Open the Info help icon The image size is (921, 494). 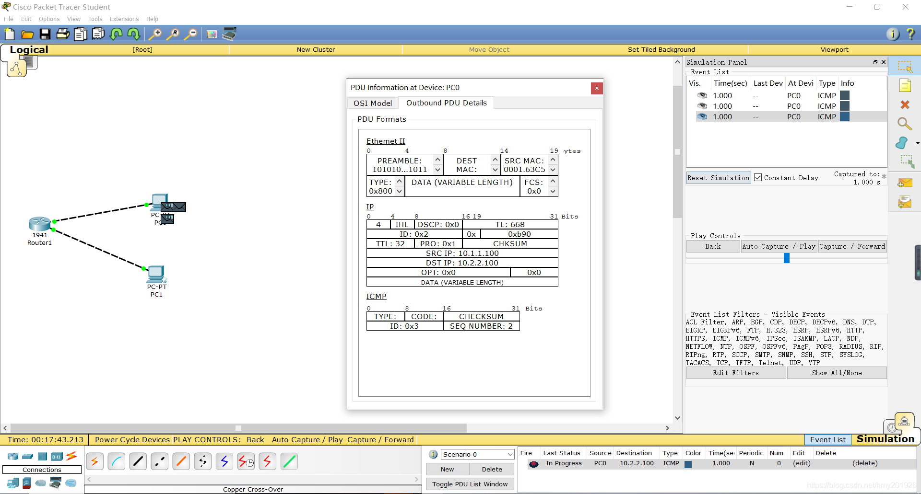893,34
